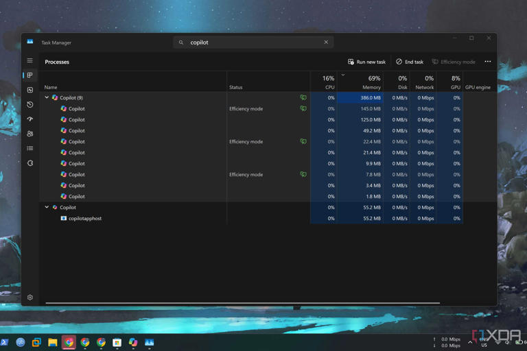This screenshot has height=351, width=527.
Task: Click the 386.0 MB memory cell
Action: (360, 98)
